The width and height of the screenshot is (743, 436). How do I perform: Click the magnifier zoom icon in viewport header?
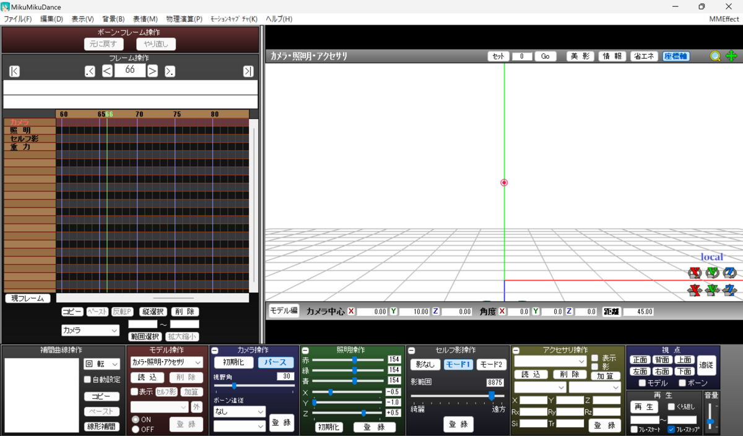pos(716,56)
